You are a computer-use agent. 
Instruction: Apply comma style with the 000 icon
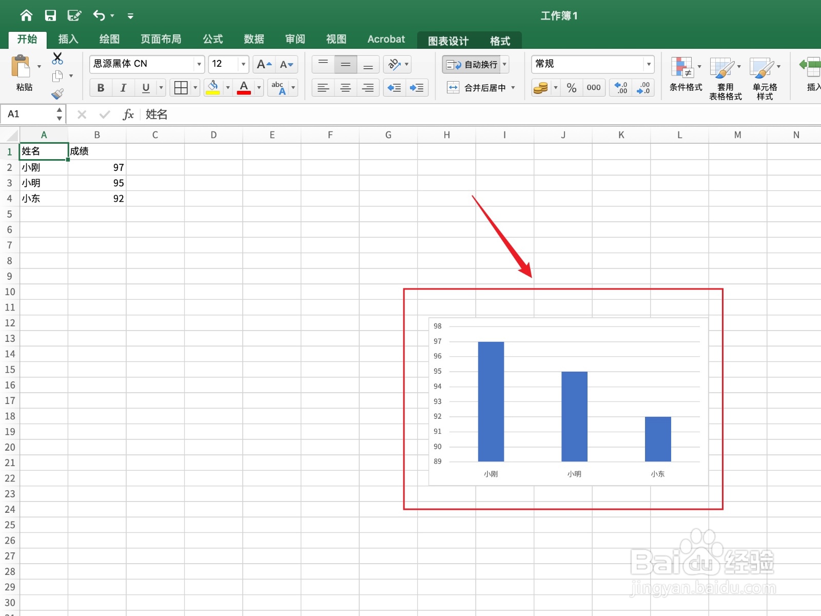tap(594, 88)
